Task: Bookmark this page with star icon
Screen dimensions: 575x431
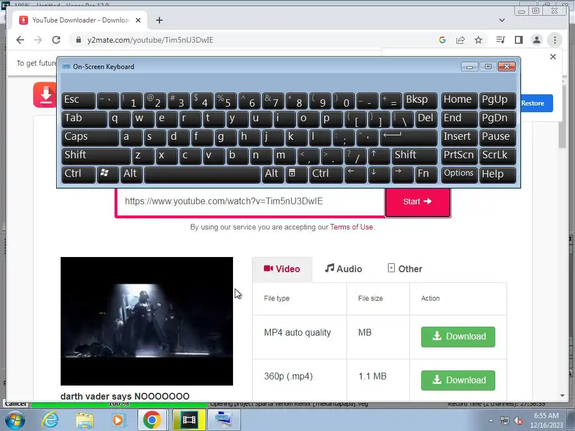Action: click(x=478, y=40)
